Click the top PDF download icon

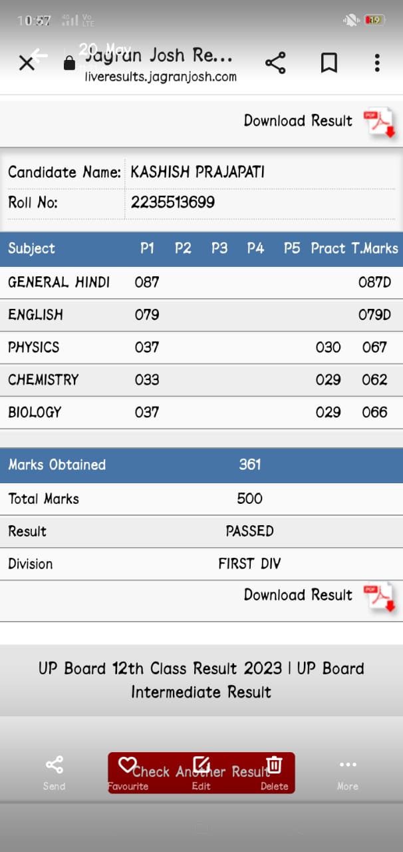click(x=379, y=124)
